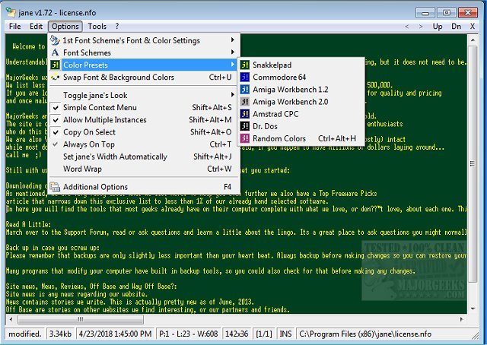Click the Color Presets menu icon
The height and width of the screenshot is (345, 487).
click(x=56, y=65)
